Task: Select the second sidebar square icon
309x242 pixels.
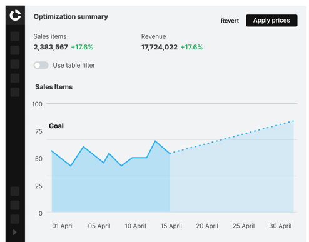Action: (15, 50)
